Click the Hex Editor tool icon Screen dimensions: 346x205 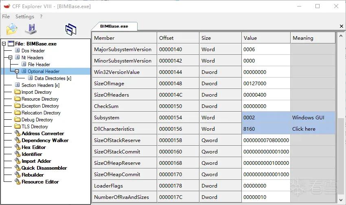[x=18, y=147]
